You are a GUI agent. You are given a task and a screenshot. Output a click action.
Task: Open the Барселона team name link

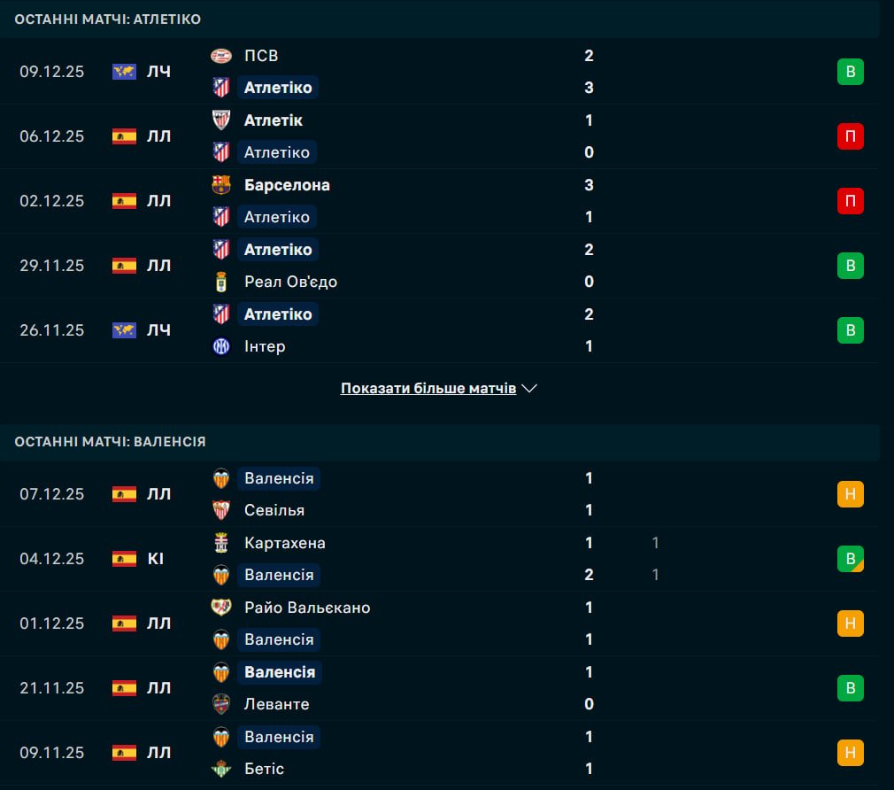pos(287,185)
